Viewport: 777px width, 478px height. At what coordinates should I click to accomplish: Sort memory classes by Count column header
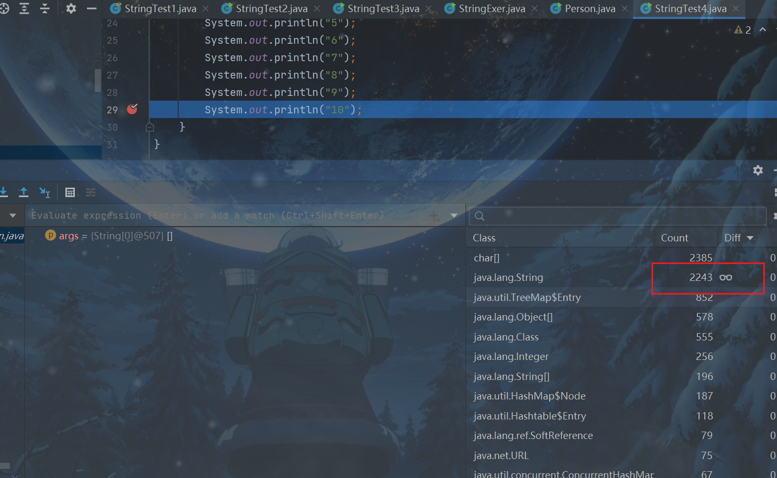674,238
